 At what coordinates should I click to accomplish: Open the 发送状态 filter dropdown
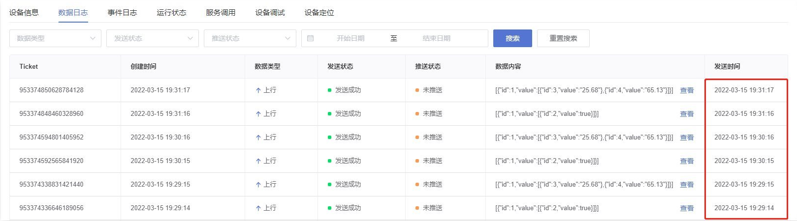(x=153, y=38)
